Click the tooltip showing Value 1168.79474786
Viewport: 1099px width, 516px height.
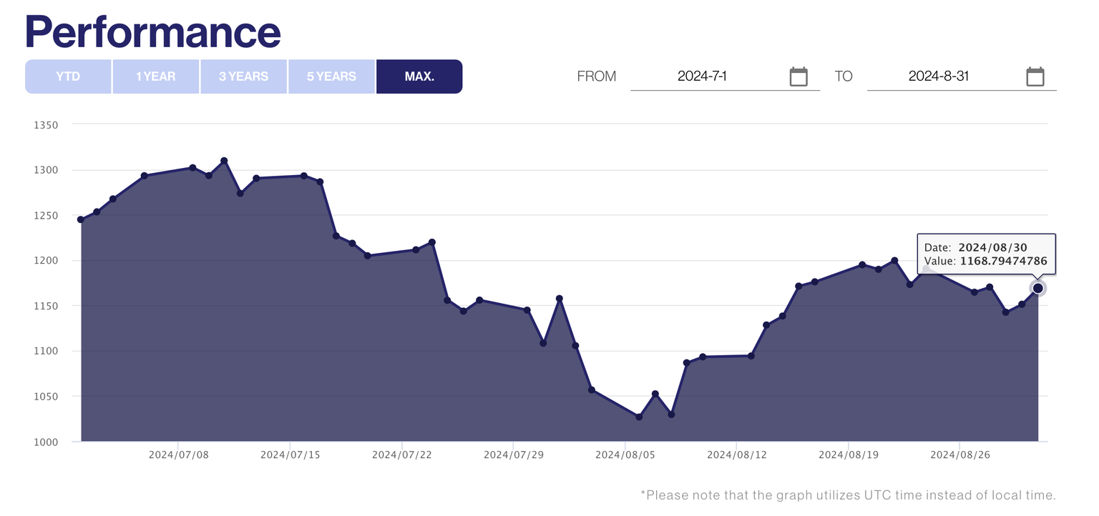986,254
